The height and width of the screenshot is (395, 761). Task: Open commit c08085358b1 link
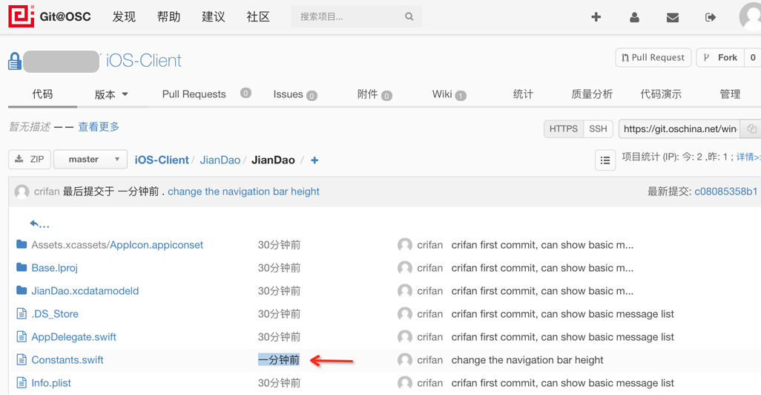pos(725,192)
